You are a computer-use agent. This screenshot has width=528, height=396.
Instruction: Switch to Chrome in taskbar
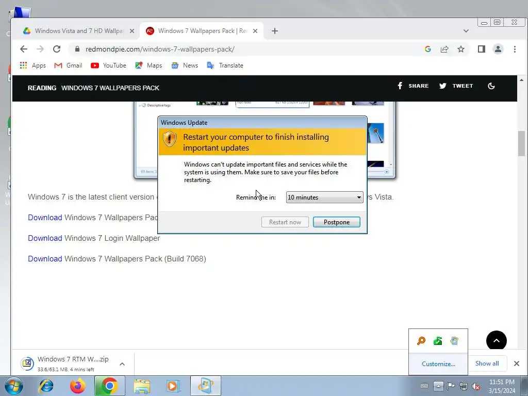[x=109, y=386]
